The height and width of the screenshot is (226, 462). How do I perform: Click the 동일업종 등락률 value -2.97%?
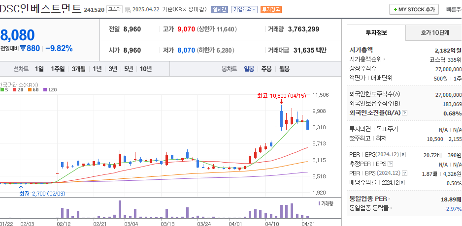(453, 209)
